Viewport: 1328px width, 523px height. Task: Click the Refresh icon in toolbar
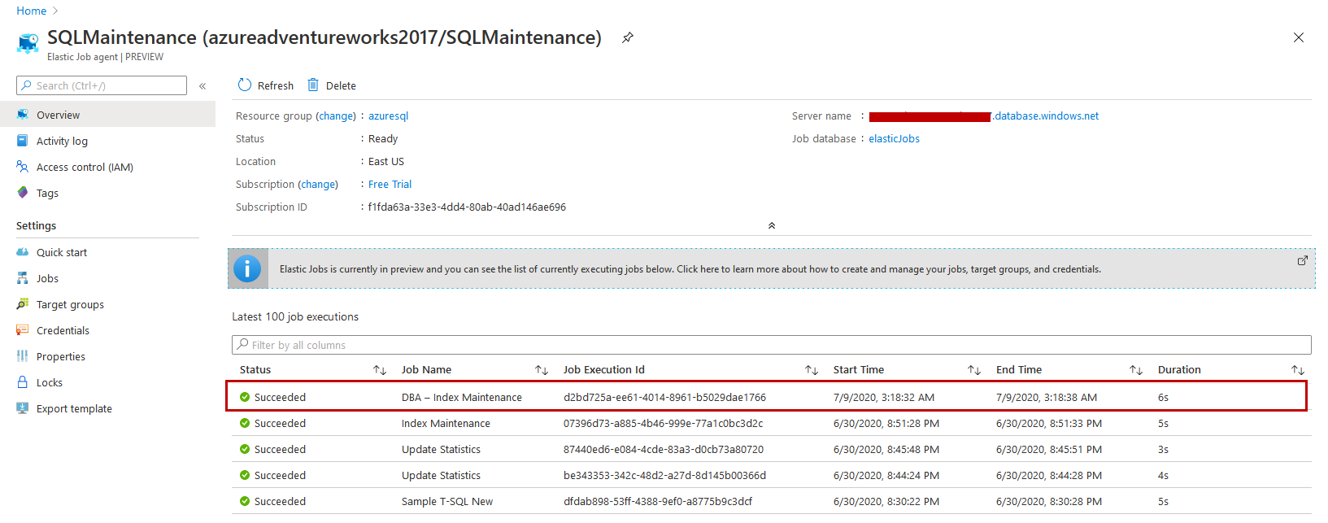[x=245, y=85]
